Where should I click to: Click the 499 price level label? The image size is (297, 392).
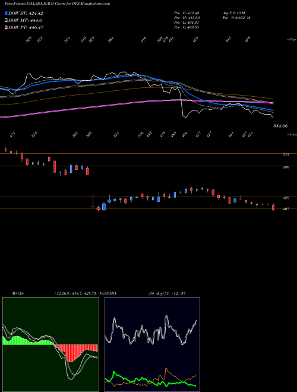point(286,167)
